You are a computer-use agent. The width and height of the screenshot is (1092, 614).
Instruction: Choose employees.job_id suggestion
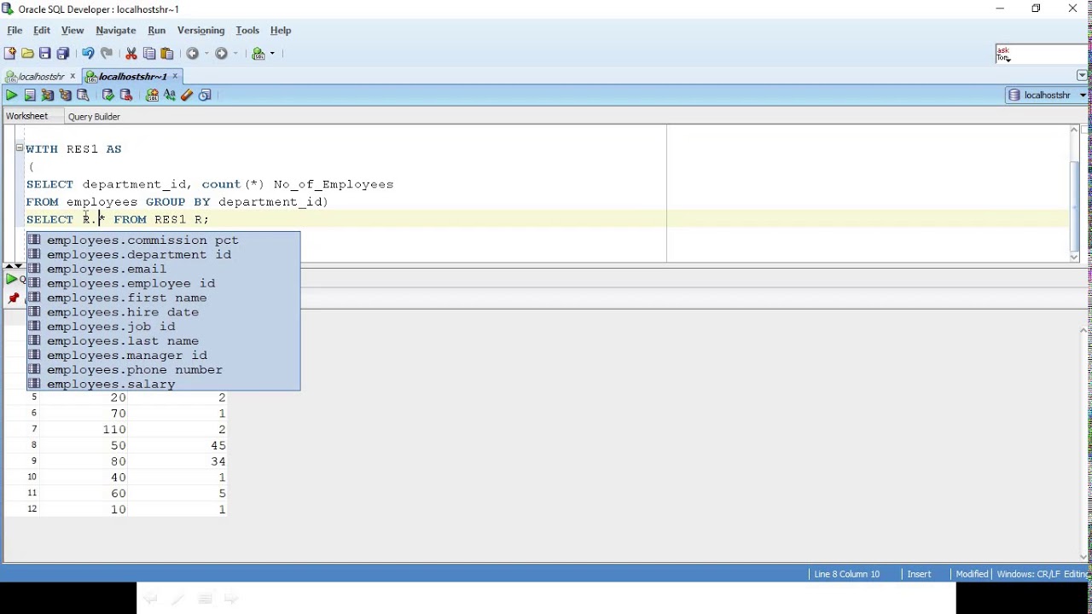pos(163,327)
